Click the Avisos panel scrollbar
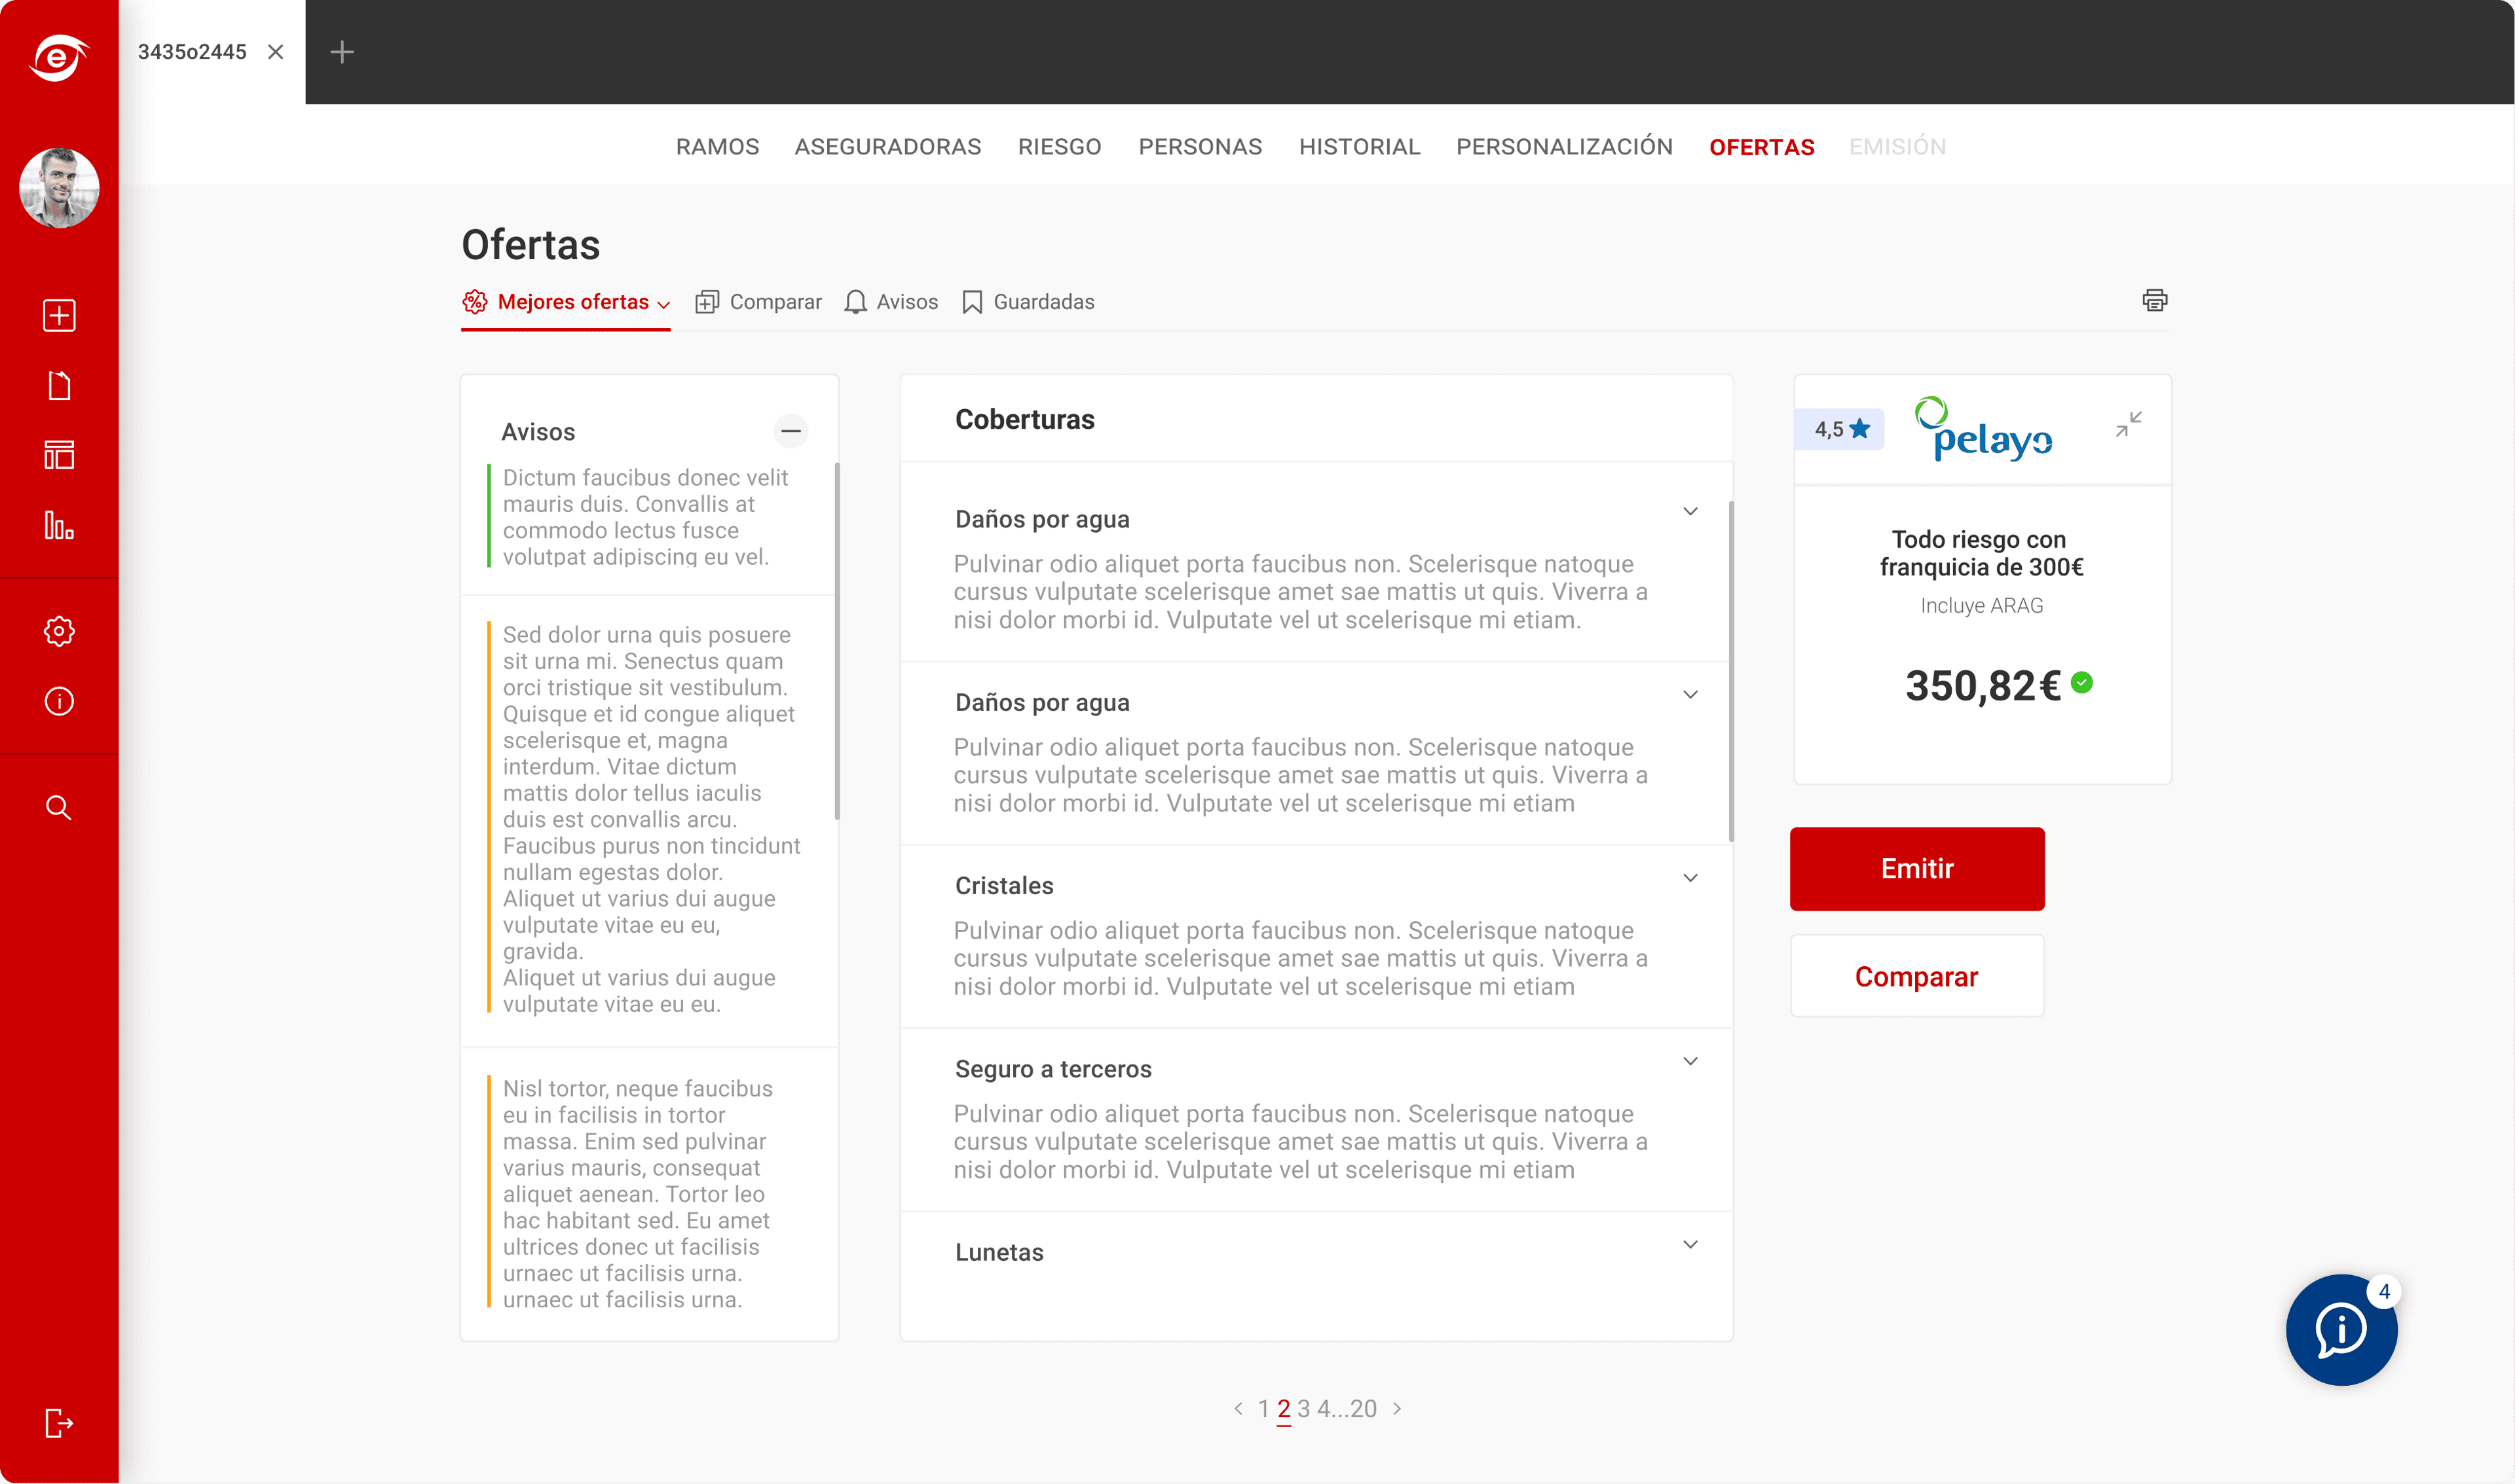This screenshot has width=2515, height=1484. (836, 641)
